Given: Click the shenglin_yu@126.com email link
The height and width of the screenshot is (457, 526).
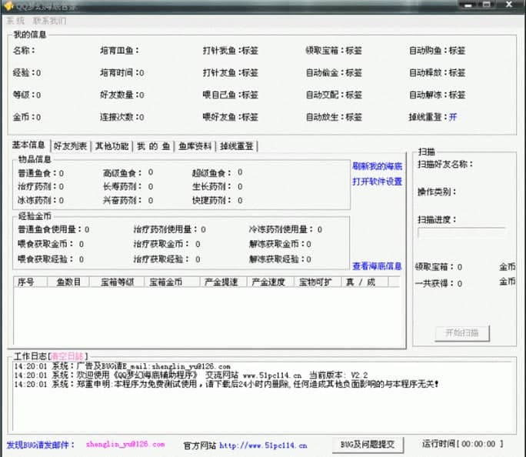Looking at the screenshot, I should pos(125,445).
